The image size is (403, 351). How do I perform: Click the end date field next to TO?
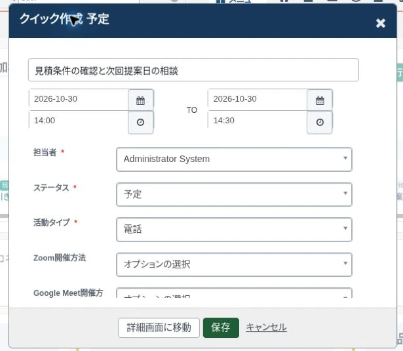coord(258,99)
